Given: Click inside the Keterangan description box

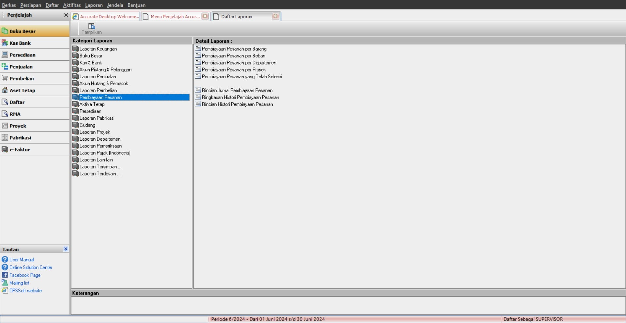Looking at the screenshot, I should click(x=348, y=305).
